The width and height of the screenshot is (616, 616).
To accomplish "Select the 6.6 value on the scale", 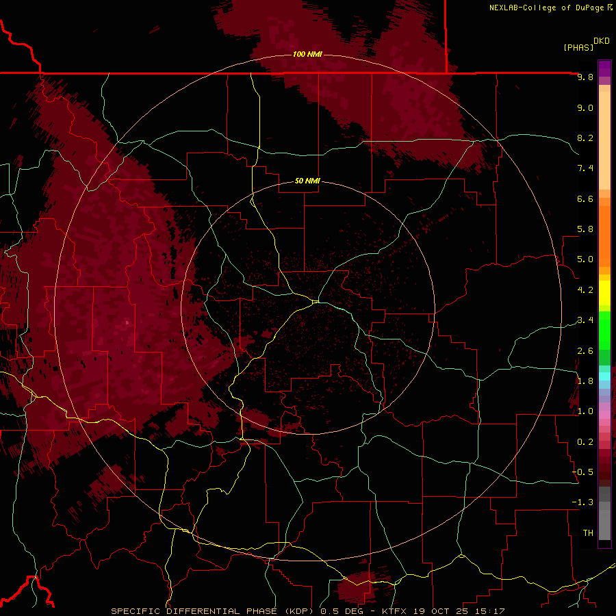I will (x=585, y=198).
